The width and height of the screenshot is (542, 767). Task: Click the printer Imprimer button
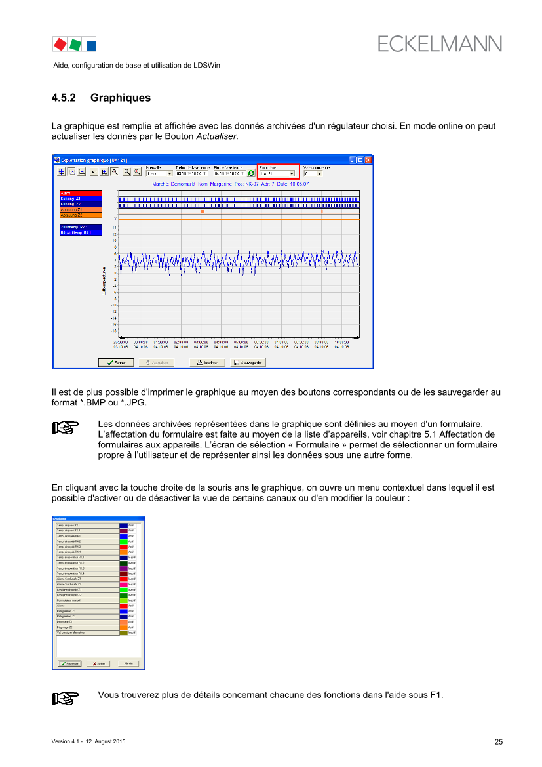point(208,362)
